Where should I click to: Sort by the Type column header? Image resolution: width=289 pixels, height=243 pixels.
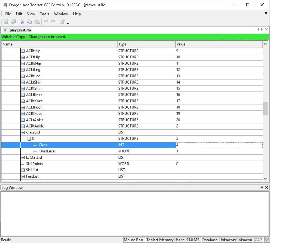pos(146,44)
